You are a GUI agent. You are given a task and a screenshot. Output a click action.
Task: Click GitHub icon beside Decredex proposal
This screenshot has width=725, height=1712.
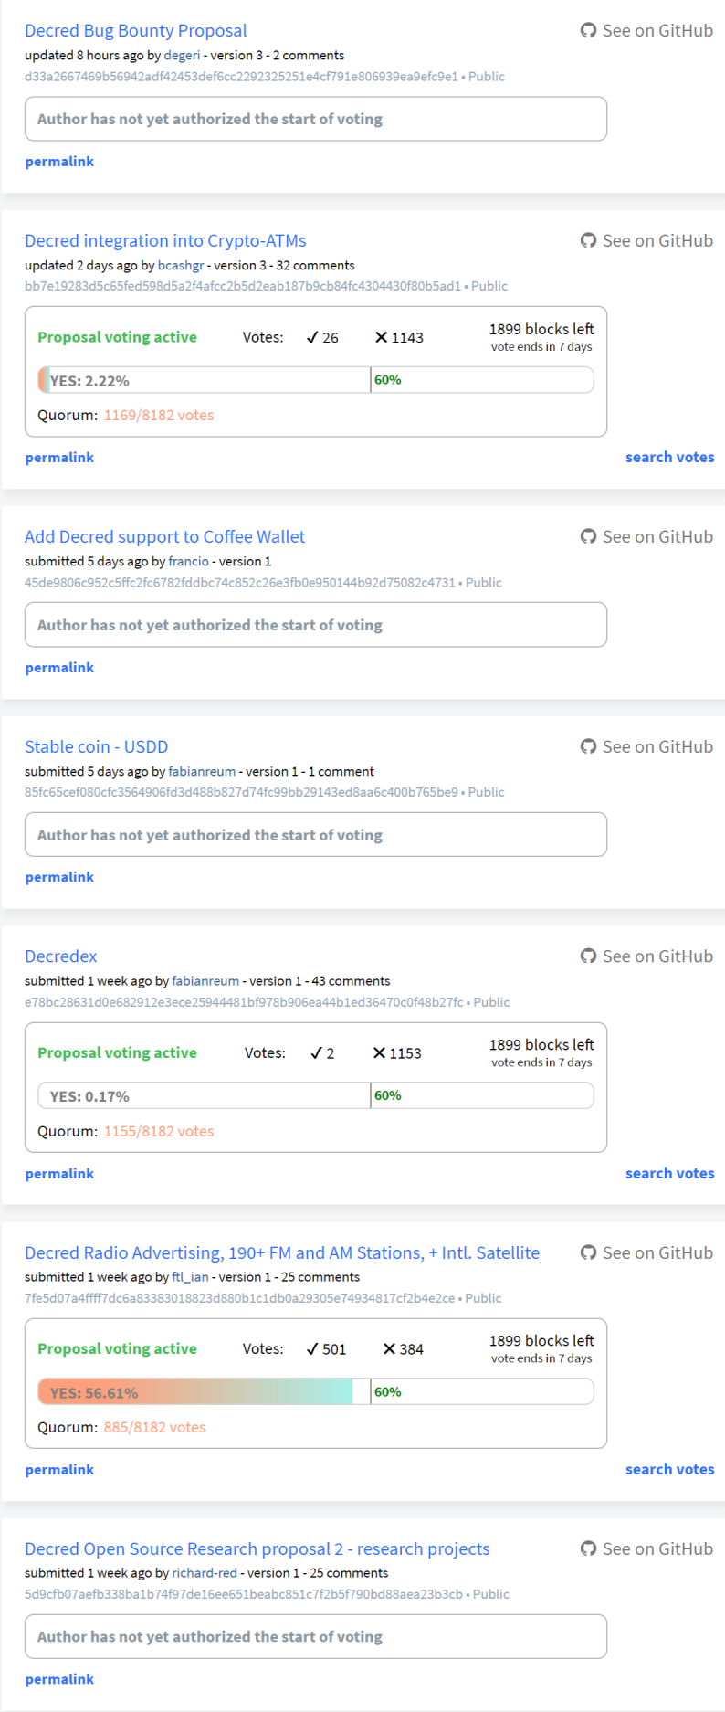tap(589, 956)
